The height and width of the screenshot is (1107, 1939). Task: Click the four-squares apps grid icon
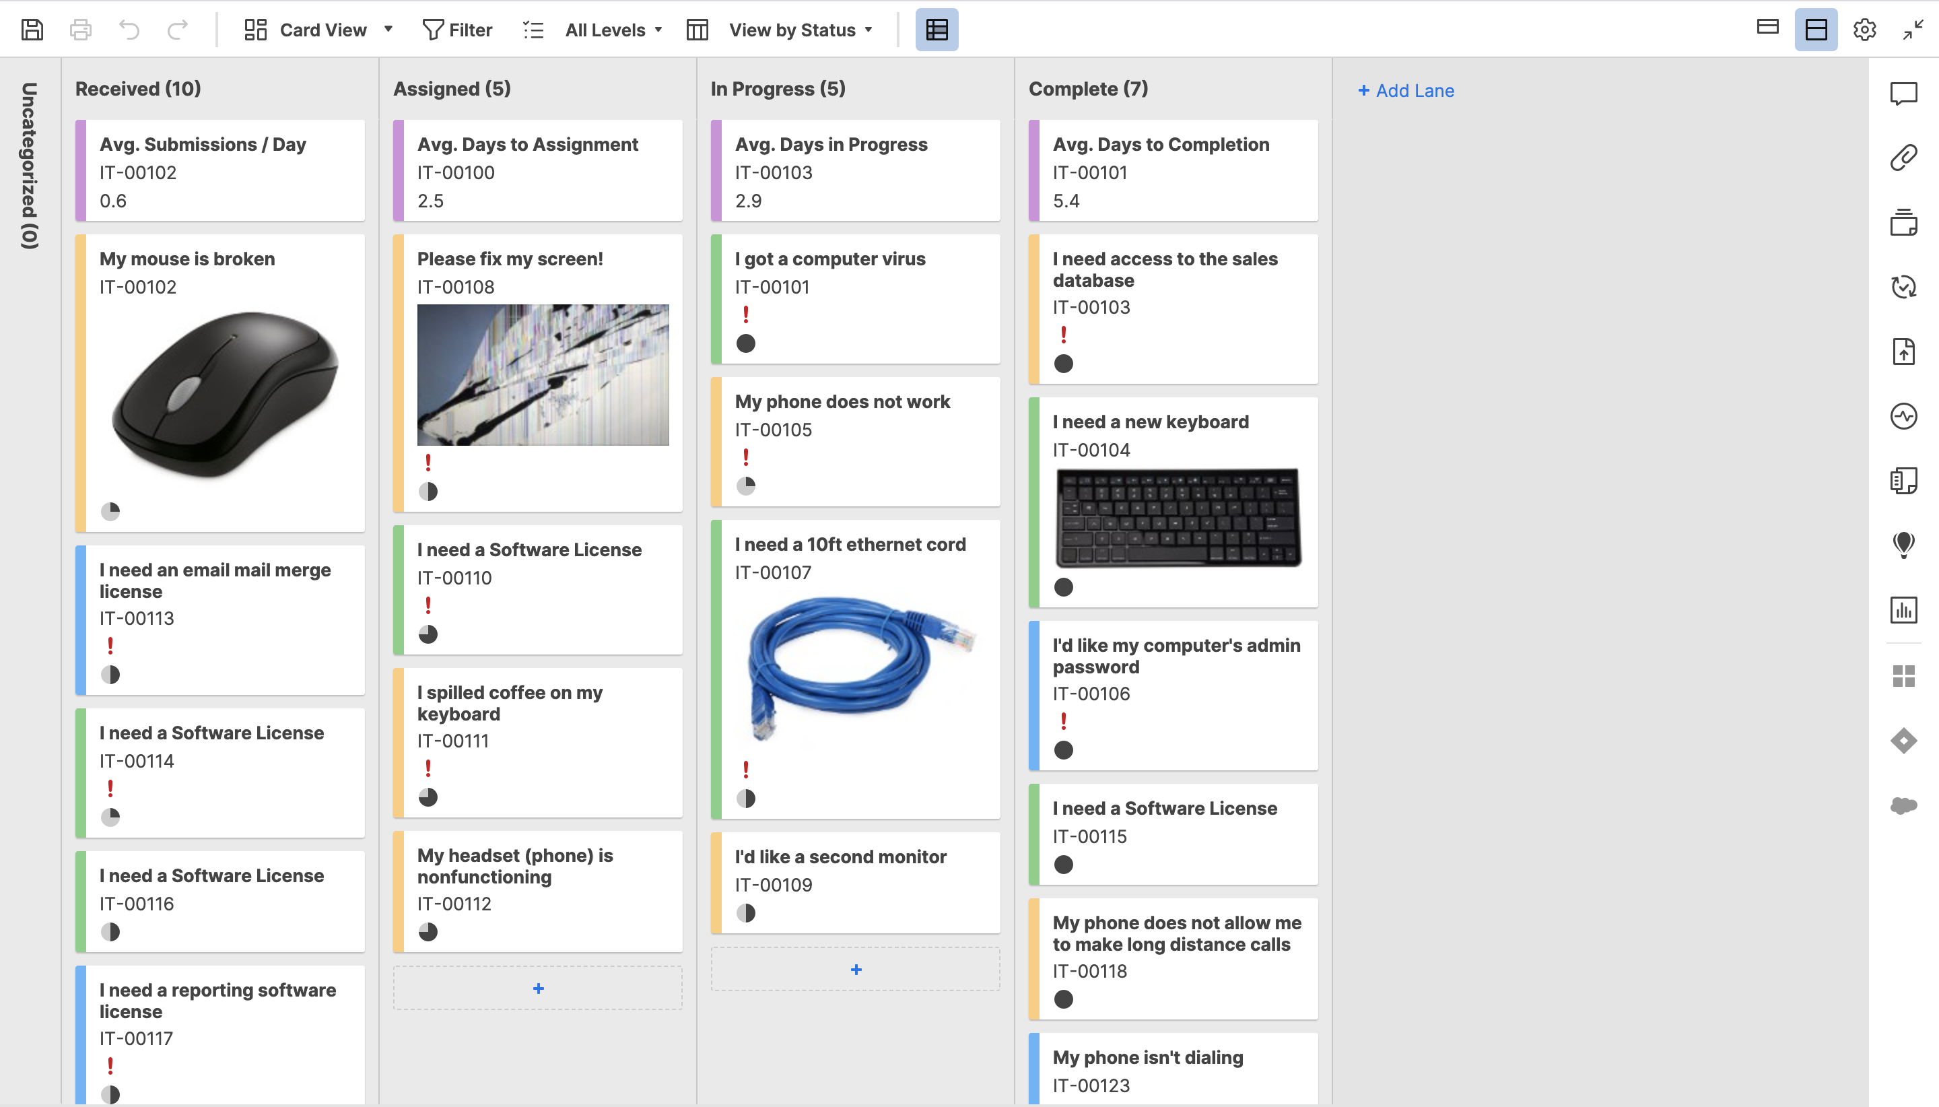[1903, 676]
